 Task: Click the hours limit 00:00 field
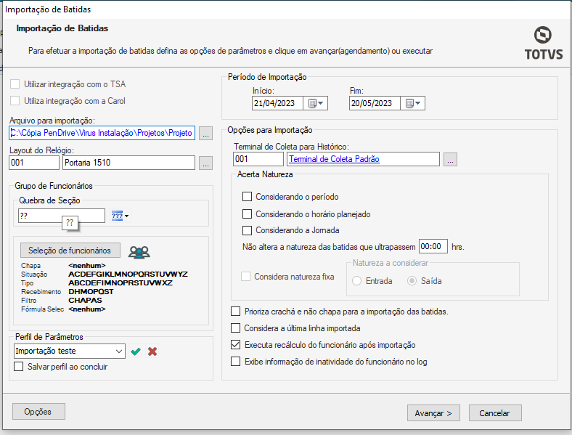point(433,246)
